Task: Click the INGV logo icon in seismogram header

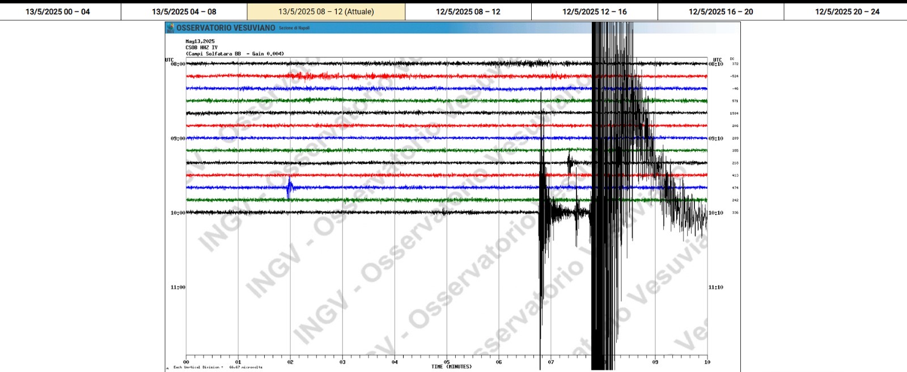Action: (x=170, y=27)
